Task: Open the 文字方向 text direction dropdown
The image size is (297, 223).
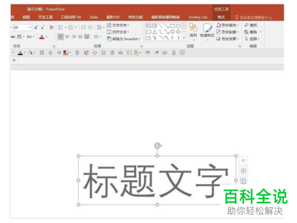Action: [x=118, y=25]
